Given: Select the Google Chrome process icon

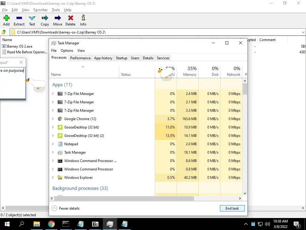Looking at the screenshot, I should pos(60,119).
